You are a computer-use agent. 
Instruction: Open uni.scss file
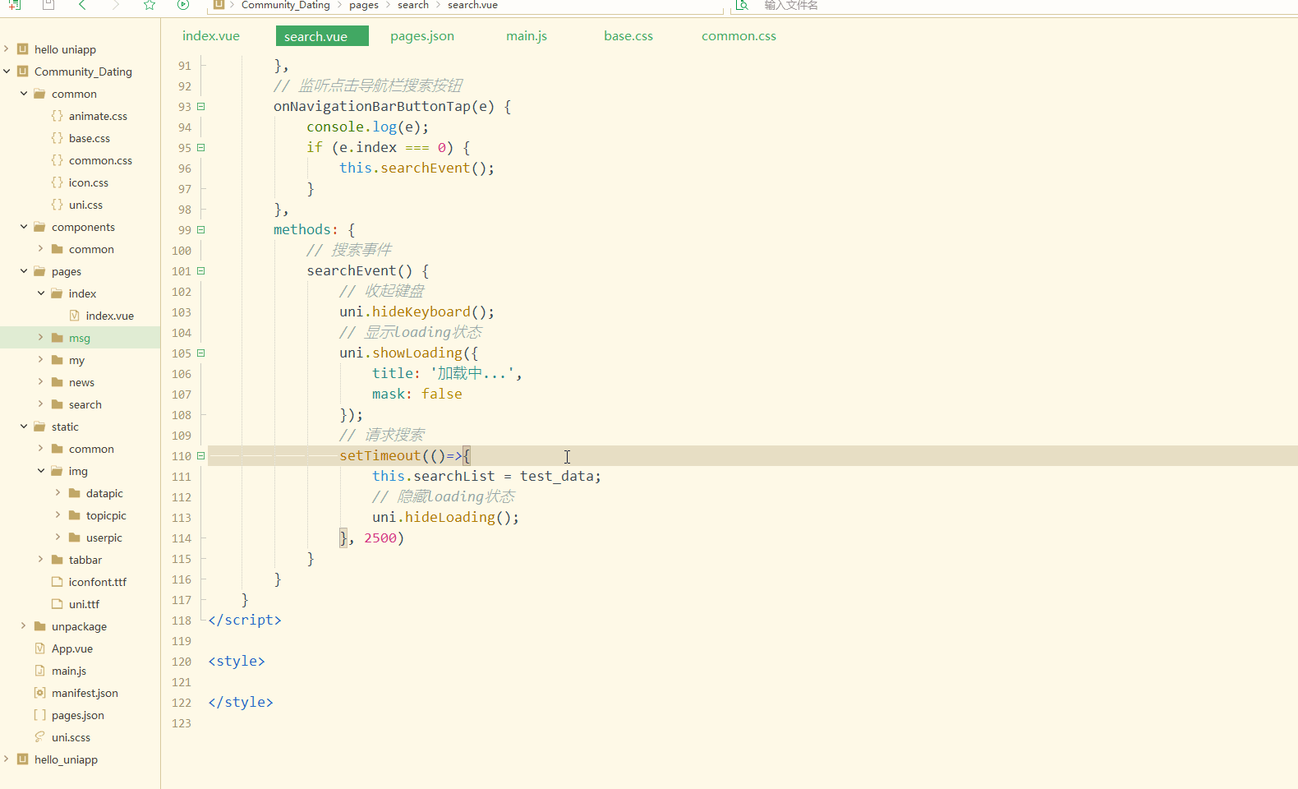71,737
